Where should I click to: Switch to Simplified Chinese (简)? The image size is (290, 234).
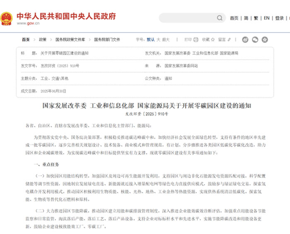pos(246,18)
